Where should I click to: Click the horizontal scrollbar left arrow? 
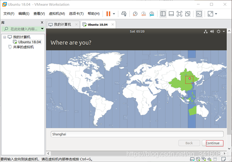click(x=48, y=154)
